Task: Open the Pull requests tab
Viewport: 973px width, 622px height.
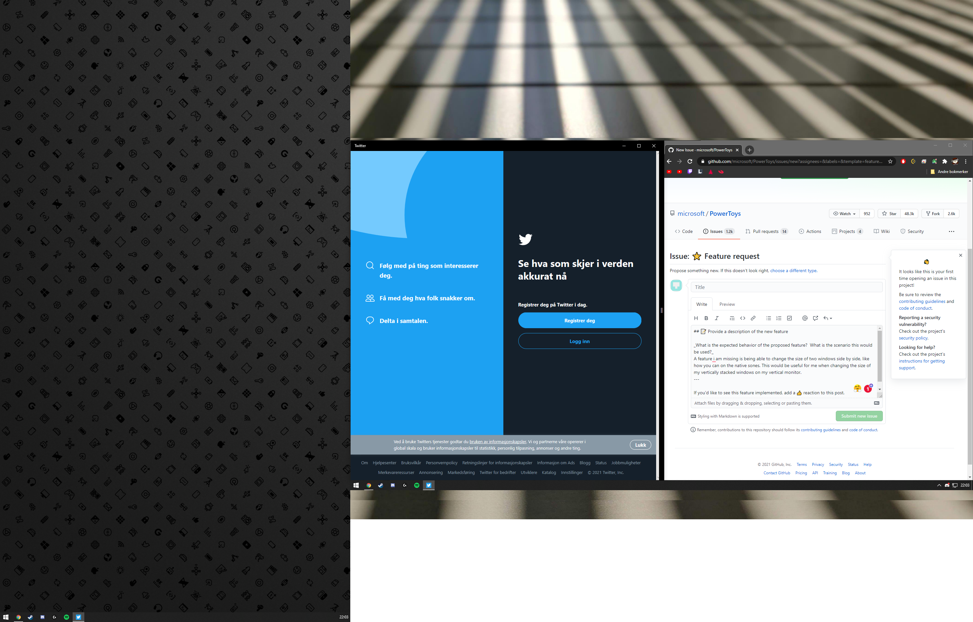Action: point(766,231)
